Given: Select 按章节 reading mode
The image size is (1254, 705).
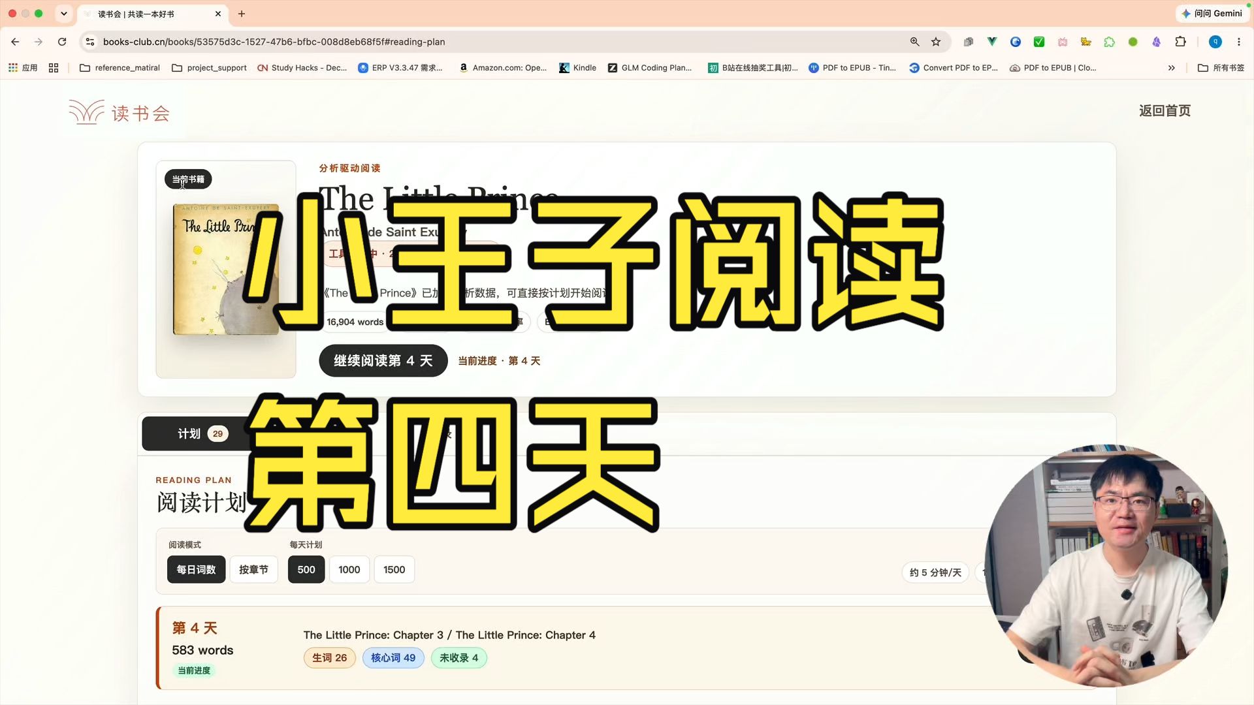Looking at the screenshot, I should [253, 569].
